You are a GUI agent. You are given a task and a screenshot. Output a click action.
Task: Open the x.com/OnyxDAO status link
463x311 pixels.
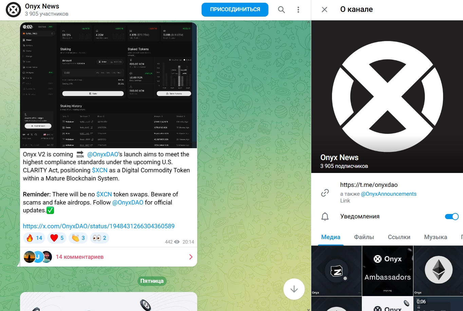[x=99, y=226]
